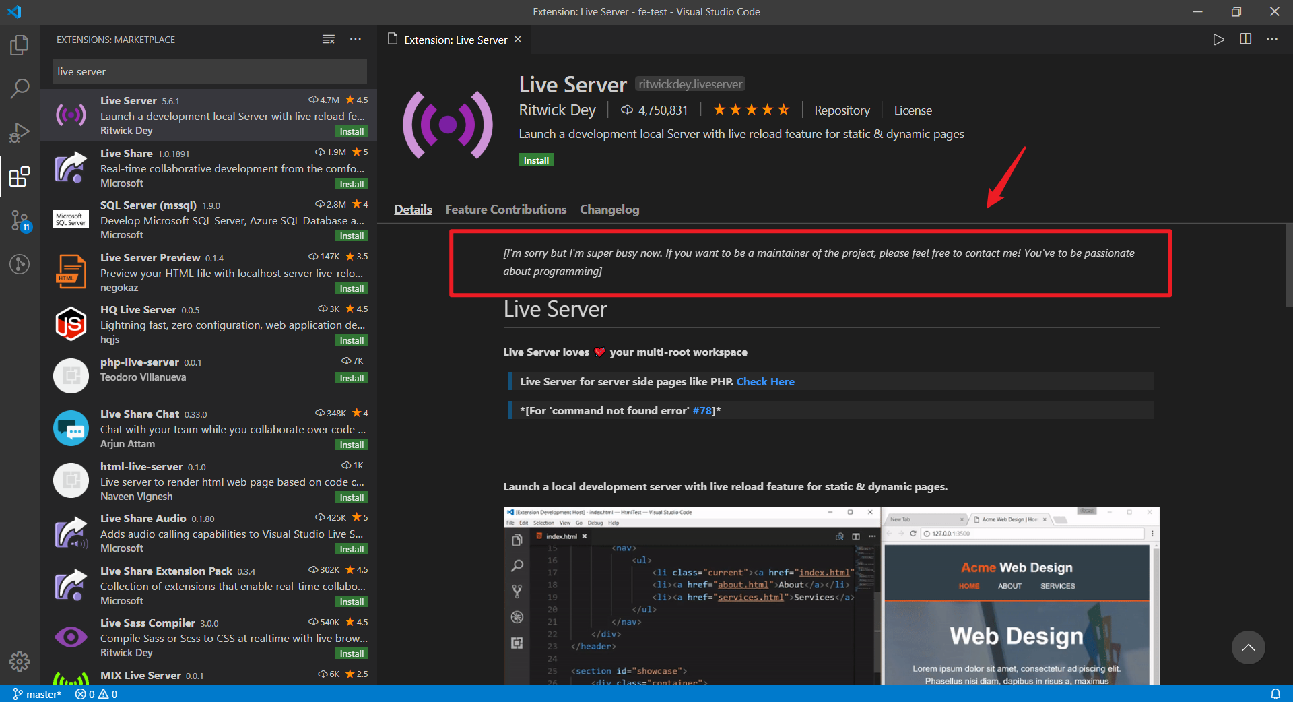1293x702 pixels.
Task: Open the Explorer view
Action: pos(20,44)
